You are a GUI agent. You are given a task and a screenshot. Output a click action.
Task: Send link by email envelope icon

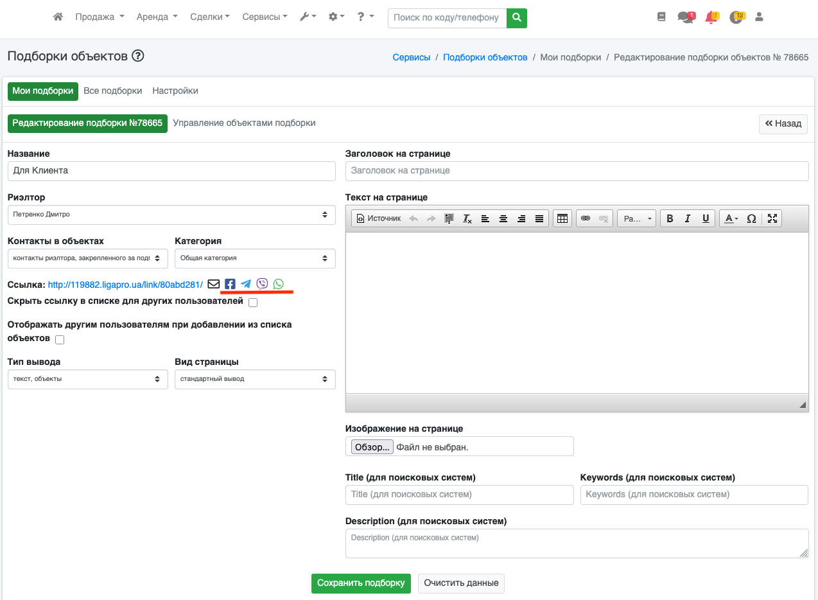coord(214,284)
